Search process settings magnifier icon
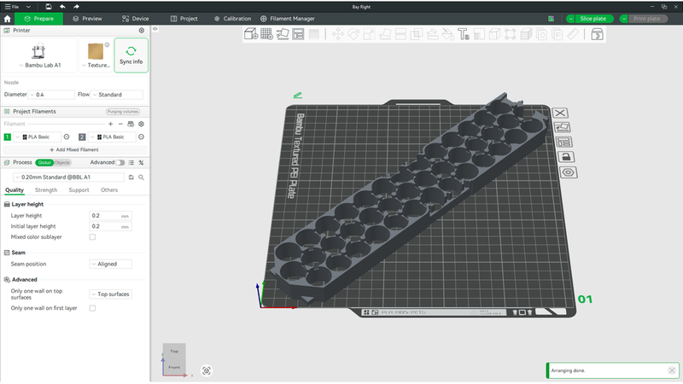The height and width of the screenshot is (384, 683). (141, 177)
